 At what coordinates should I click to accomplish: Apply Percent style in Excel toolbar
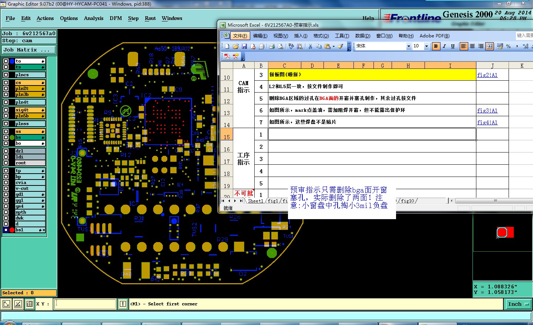click(509, 46)
